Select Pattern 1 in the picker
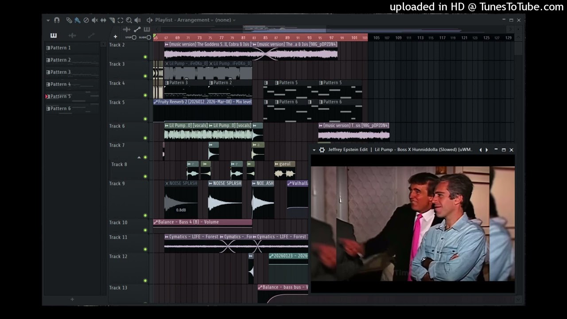This screenshot has width=567, height=319. point(71,48)
